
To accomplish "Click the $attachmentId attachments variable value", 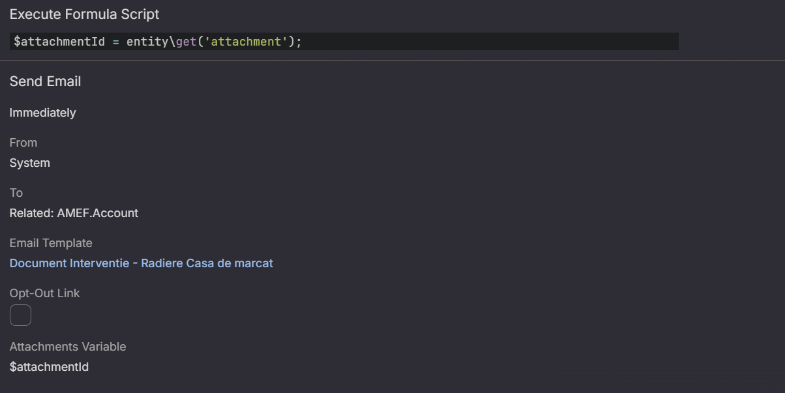I will (49, 367).
